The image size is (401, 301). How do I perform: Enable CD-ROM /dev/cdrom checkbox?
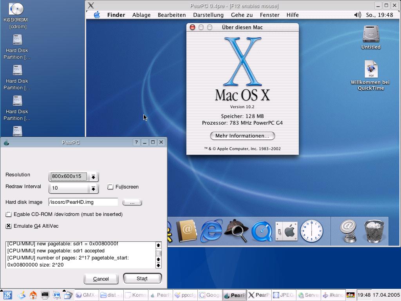[9, 214]
